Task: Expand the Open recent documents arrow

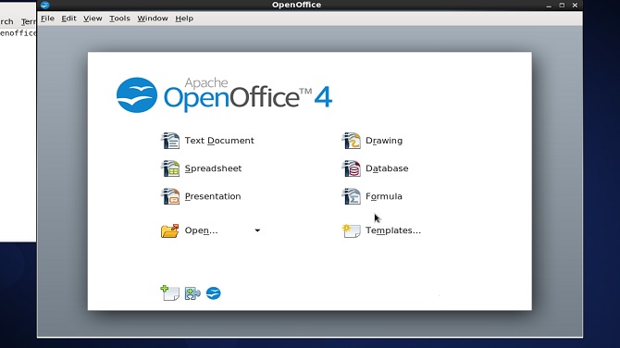Action: click(257, 230)
